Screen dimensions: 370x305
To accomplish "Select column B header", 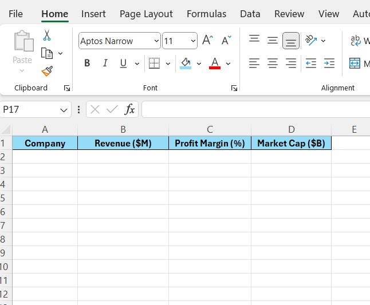I will click(123, 129).
